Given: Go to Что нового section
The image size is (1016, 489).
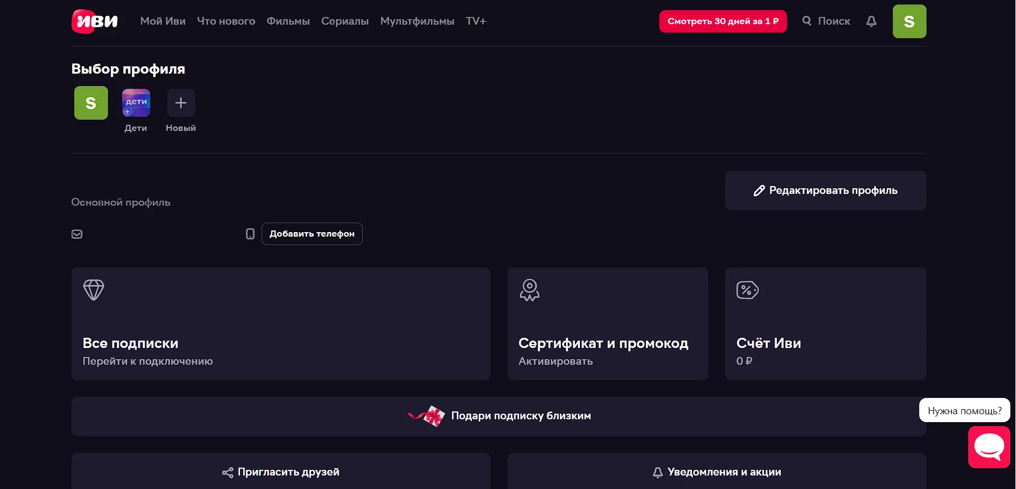Looking at the screenshot, I should [x=226, y=21].
